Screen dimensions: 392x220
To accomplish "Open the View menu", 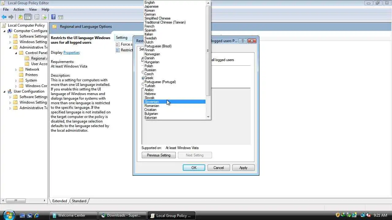I will (x=33, y=9).
